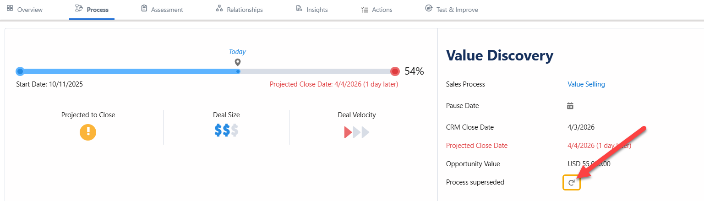Switch to the Overview tab

(25, 10)
